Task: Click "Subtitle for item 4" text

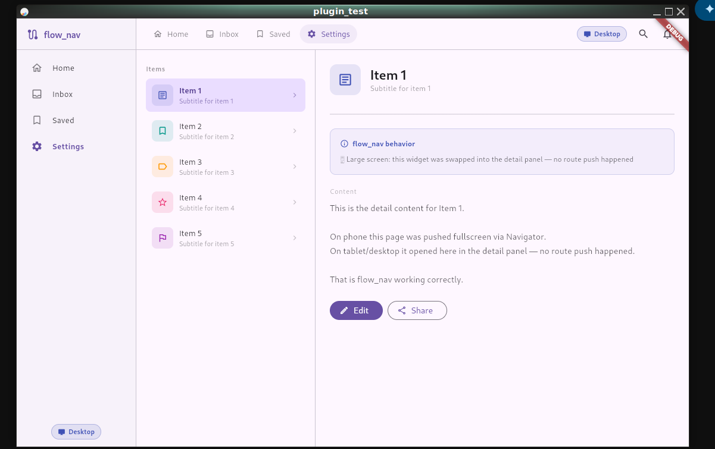Action: click(207, 208)
